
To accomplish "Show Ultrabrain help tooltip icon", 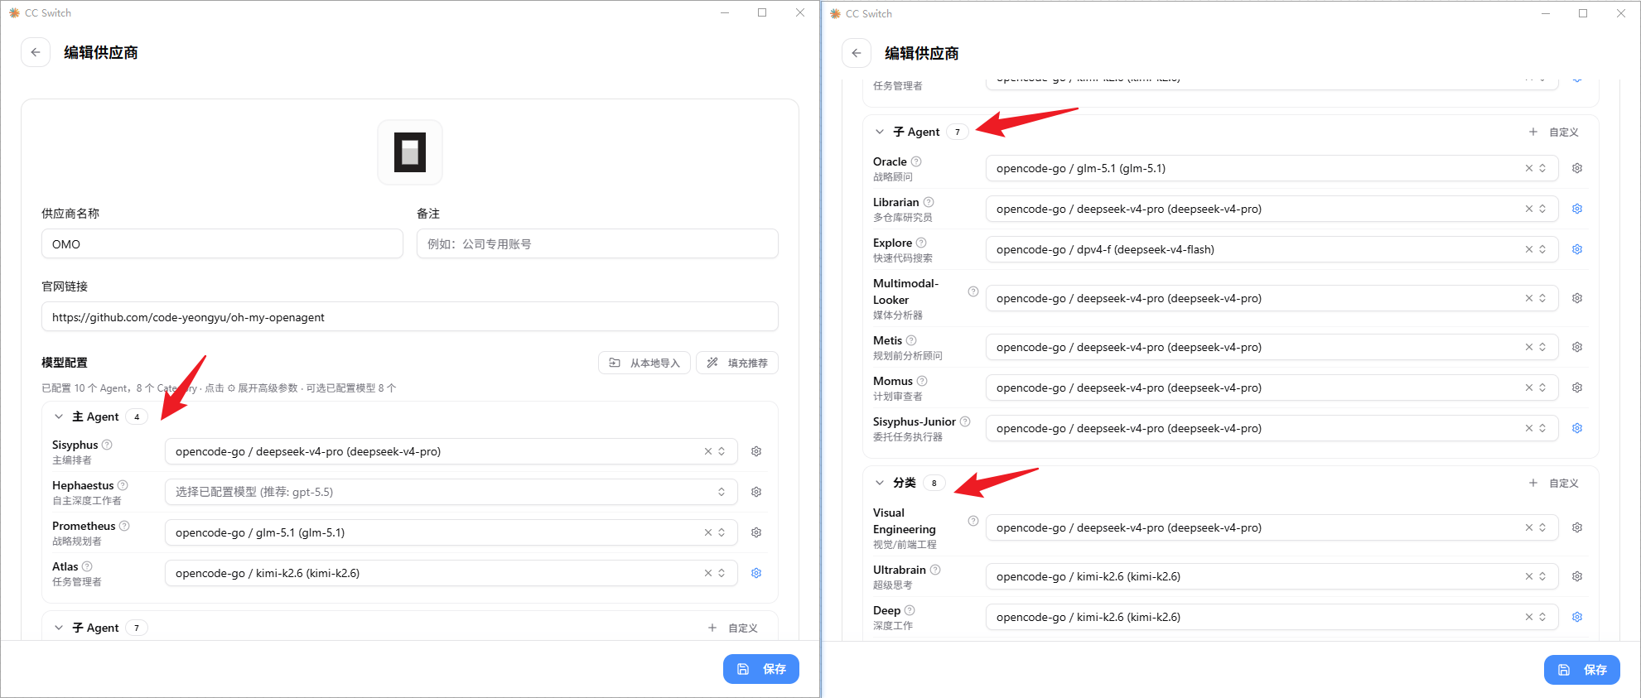I will [x=935, y=570].
